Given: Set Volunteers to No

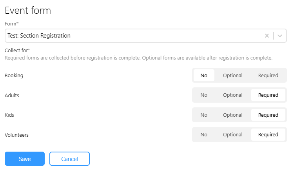Looking at the screenshot, I should pyautogui.click(x=204, y=135).
